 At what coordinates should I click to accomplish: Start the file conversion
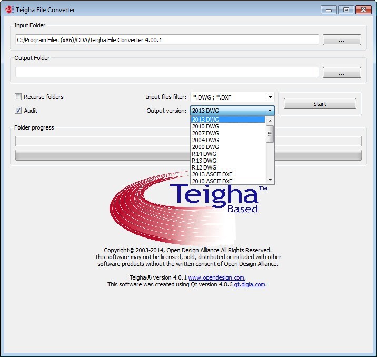(320, 104)
